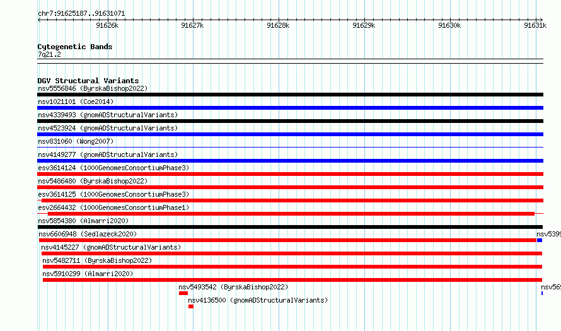
Task: Open variant esv3614124 (1000GenomesConsortiumPhase3)
Action: [113, 168]
